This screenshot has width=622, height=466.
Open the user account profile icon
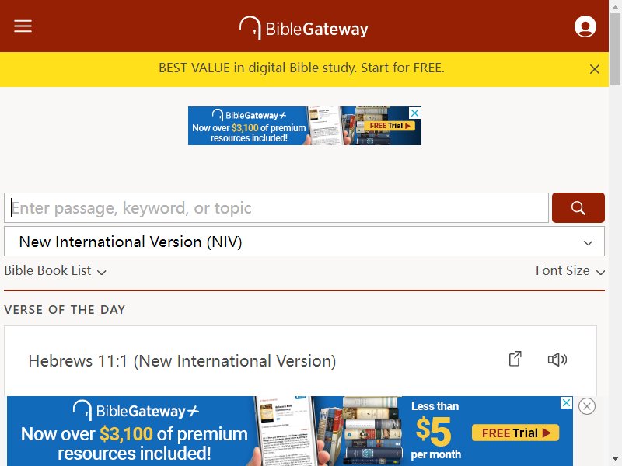coord(585,26)
